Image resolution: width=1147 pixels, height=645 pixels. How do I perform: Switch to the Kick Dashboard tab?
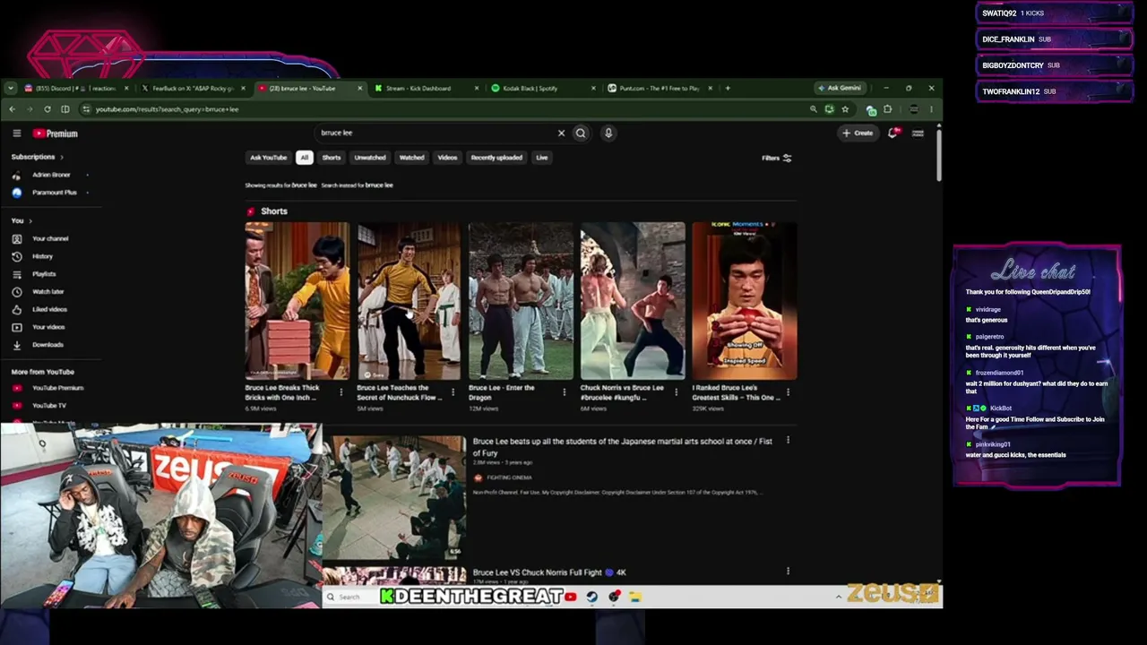(x=426, y=88)
